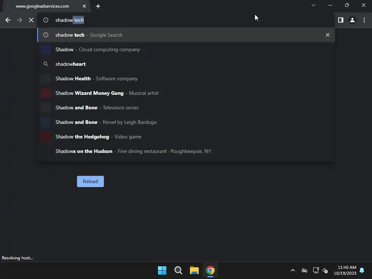Click the Shadow the Hedgehog thumbnail

click(45, 137)
